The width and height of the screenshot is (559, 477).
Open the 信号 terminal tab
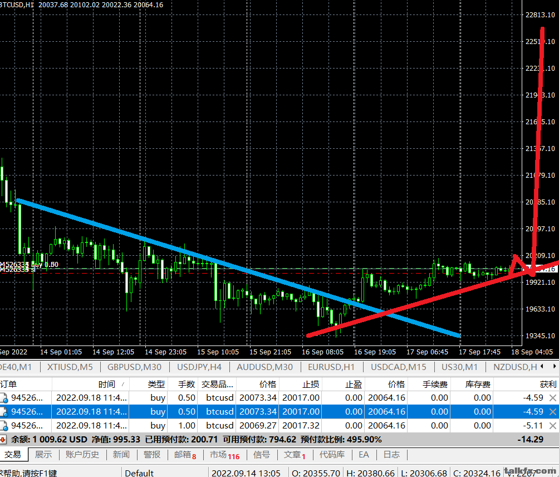tap(262, 455)
